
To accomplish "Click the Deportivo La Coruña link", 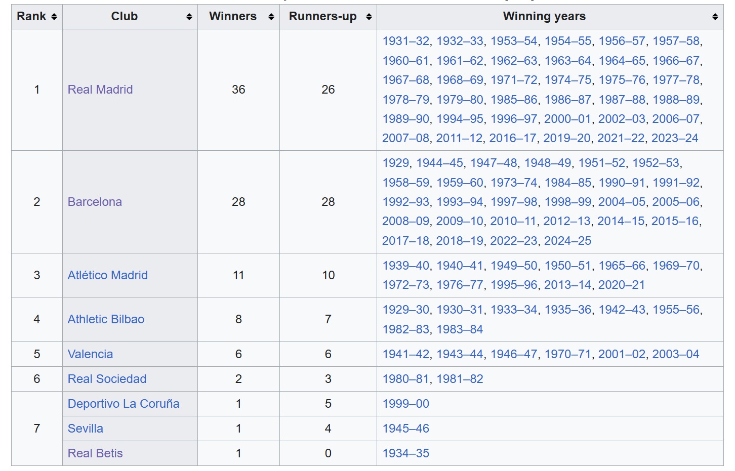I will click(124, 404).
